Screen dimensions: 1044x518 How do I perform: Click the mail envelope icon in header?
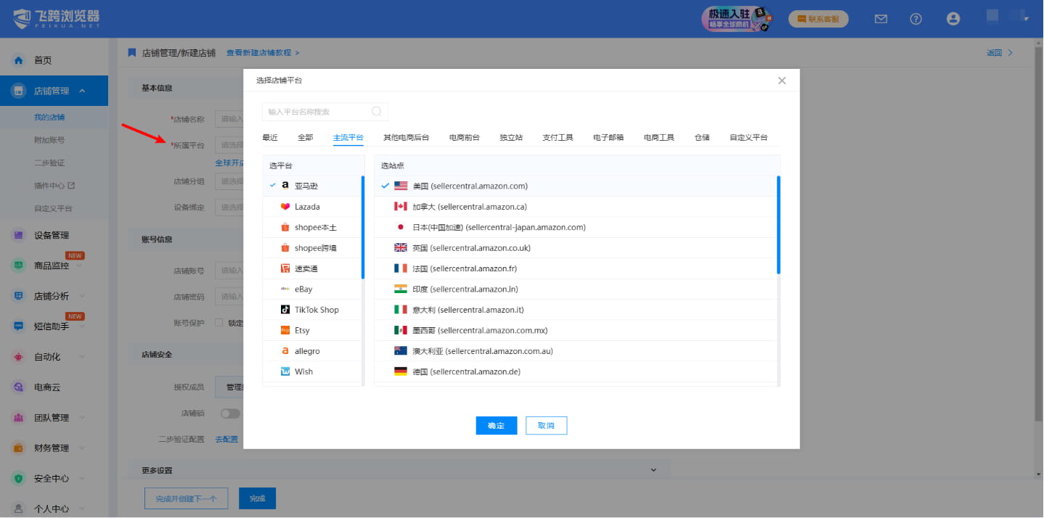click(x=881, y=19)
